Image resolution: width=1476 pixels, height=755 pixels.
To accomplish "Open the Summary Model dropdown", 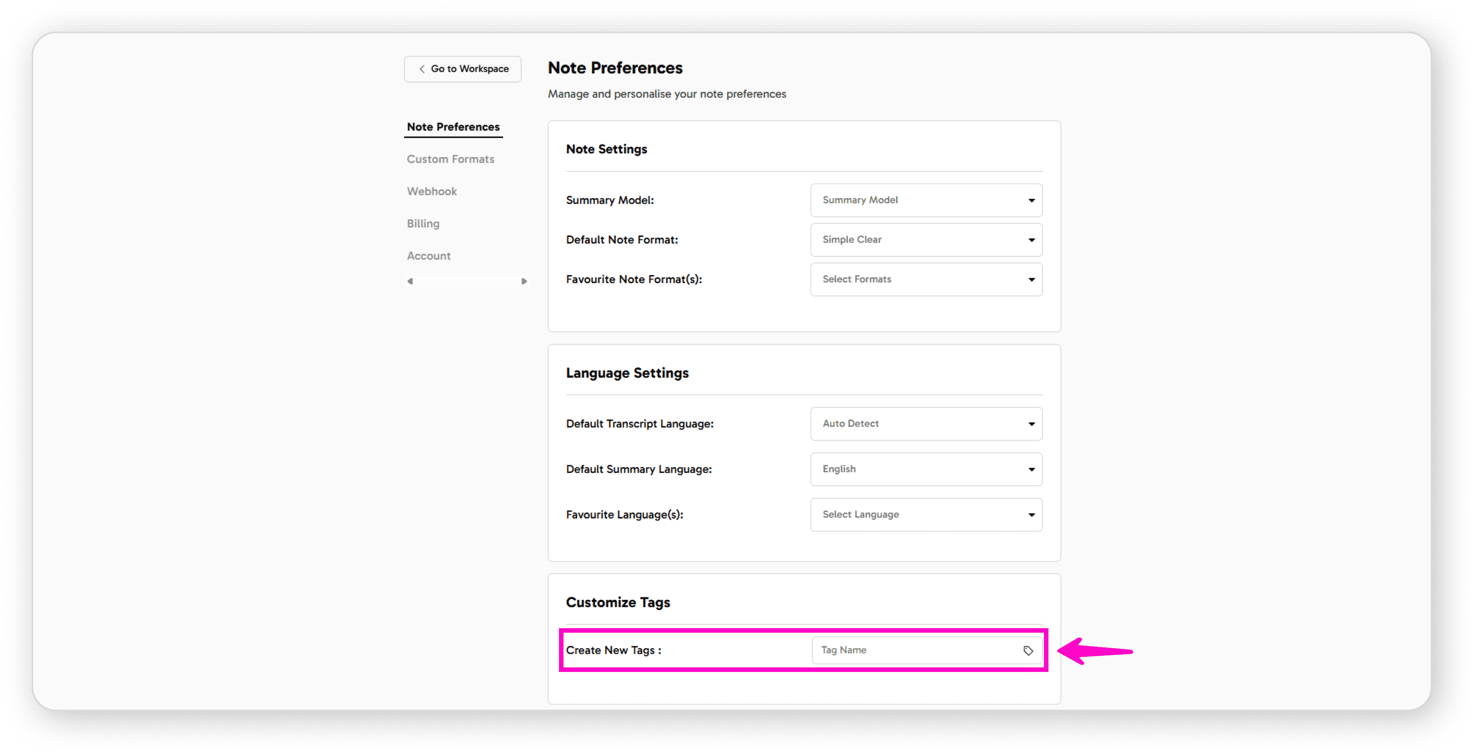I will point(926,200).
